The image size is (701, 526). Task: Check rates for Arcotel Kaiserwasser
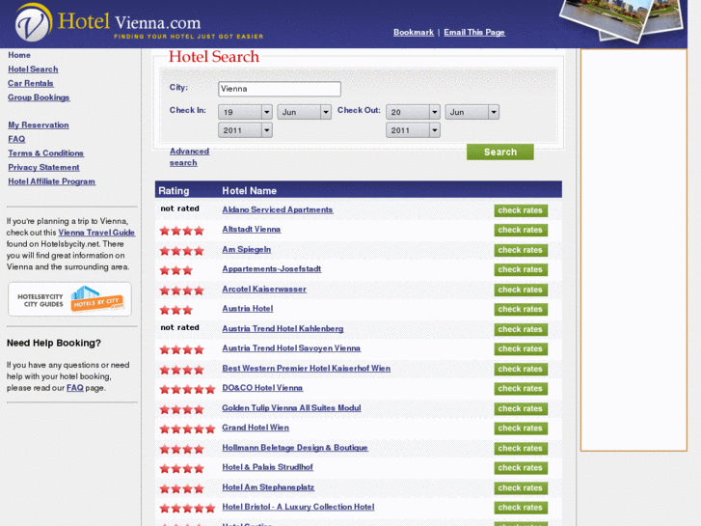pyautogui.click(x=521, y=291)
